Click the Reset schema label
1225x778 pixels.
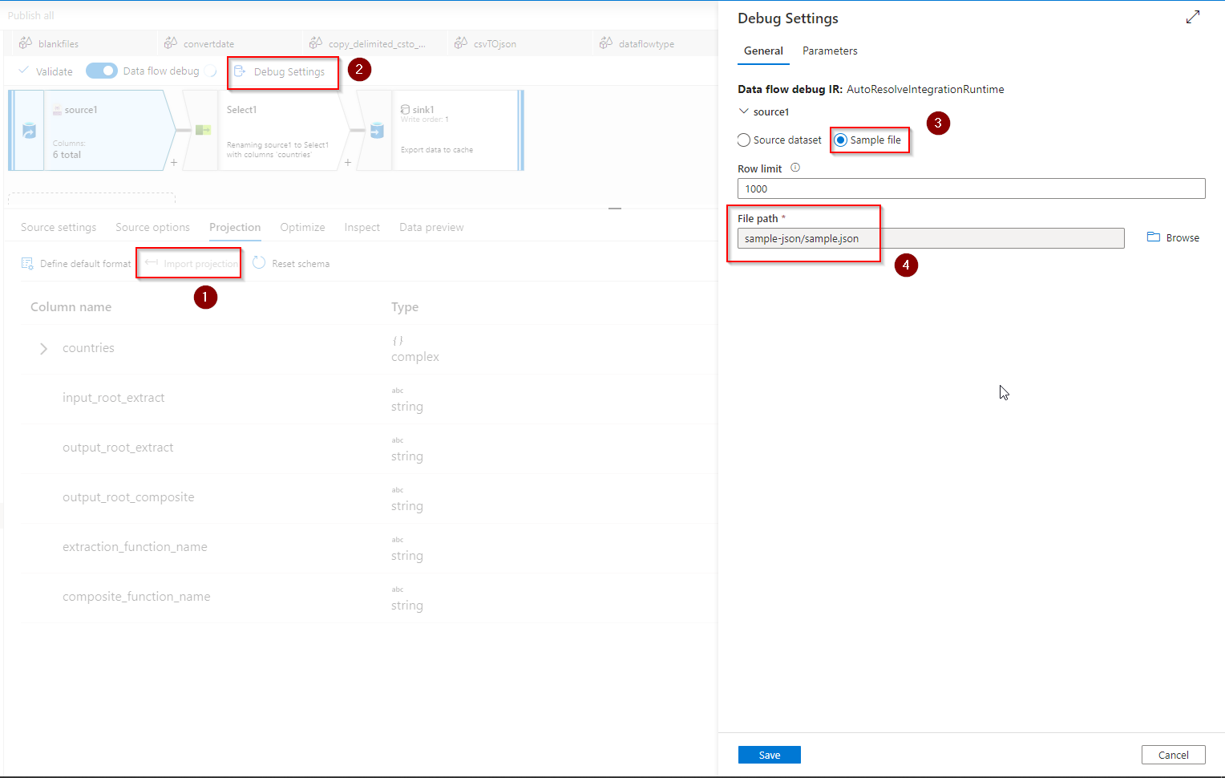pos(301,263)
